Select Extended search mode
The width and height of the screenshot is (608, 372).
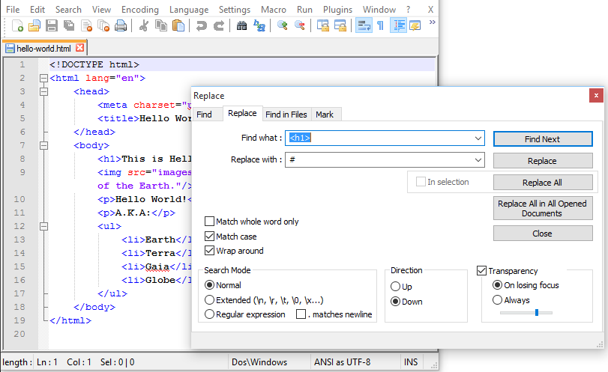tap(209, 299)
